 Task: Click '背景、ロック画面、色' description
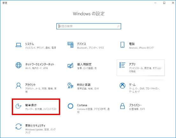(x=87, y=68)
